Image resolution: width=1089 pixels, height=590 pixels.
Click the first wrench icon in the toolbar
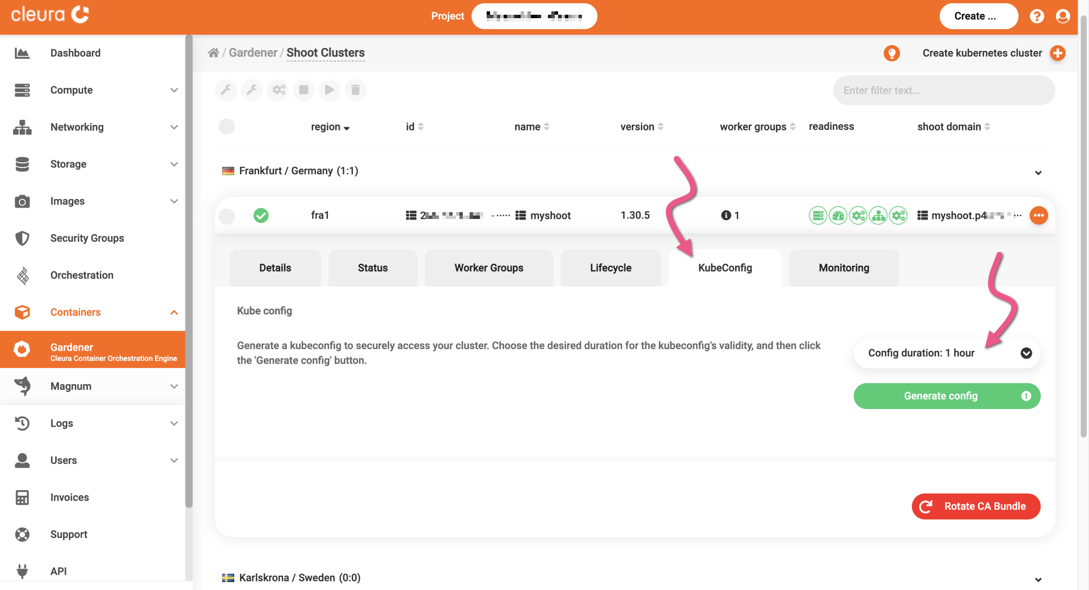click(226, 90)
